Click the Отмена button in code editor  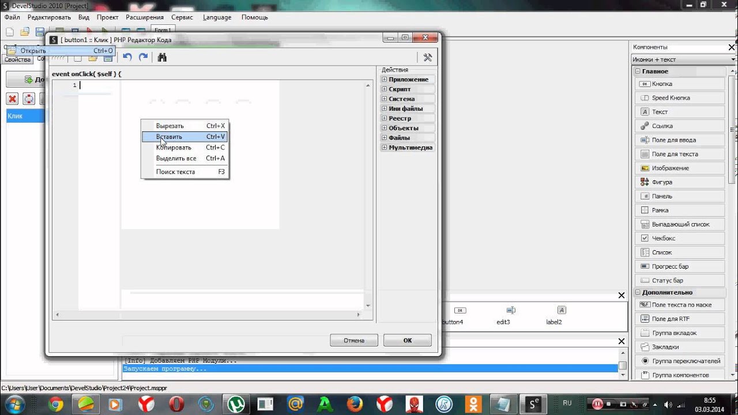pyautogui.click(x=354, y=340)
